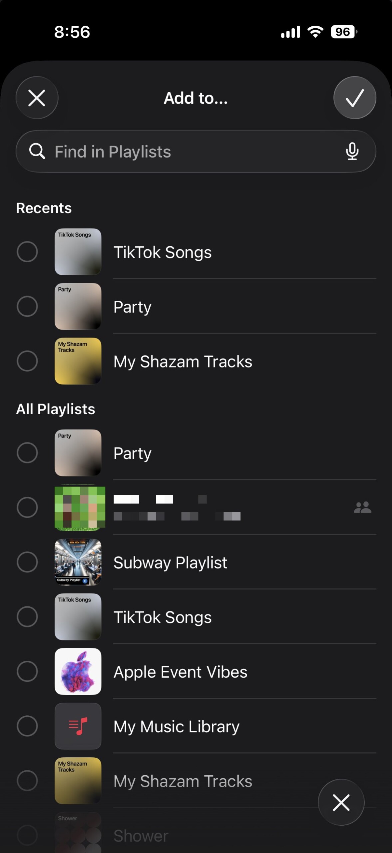Select Apple Event Vibes radio circle
The image size is (392, 853).
(x=27, y=671)
